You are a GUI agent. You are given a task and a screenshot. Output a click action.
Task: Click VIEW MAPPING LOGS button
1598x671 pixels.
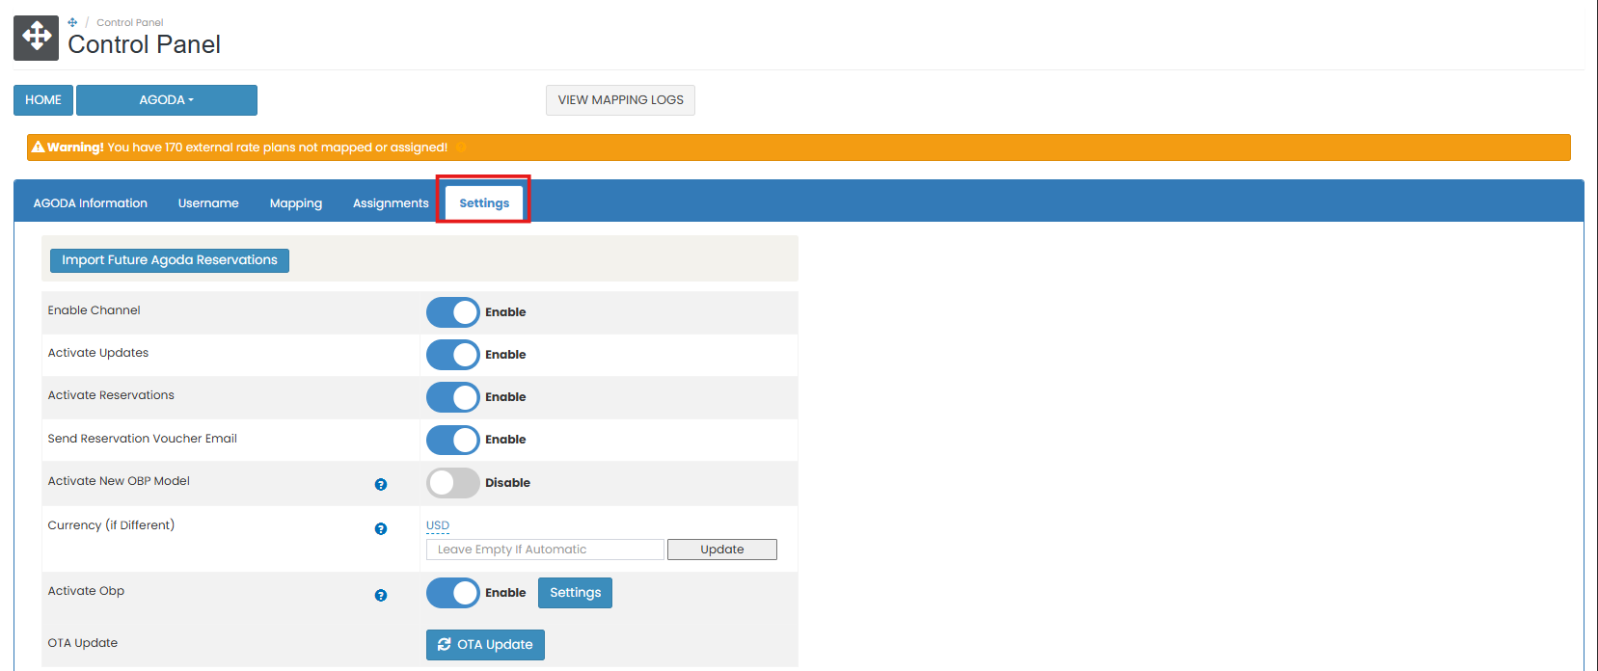pos(620,100)
